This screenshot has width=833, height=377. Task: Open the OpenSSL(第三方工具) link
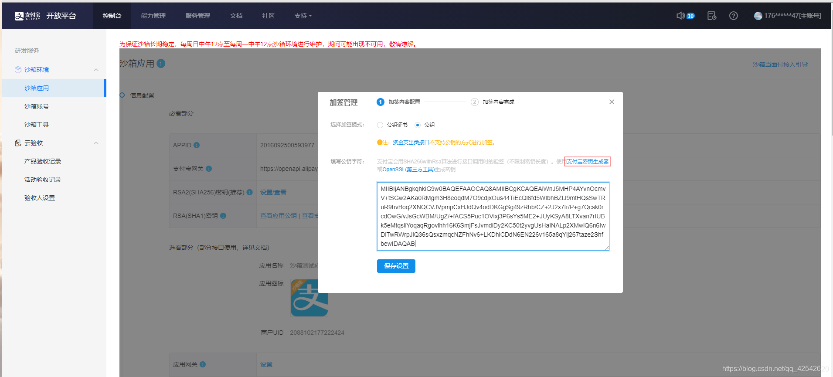click(x=408, y=170)
